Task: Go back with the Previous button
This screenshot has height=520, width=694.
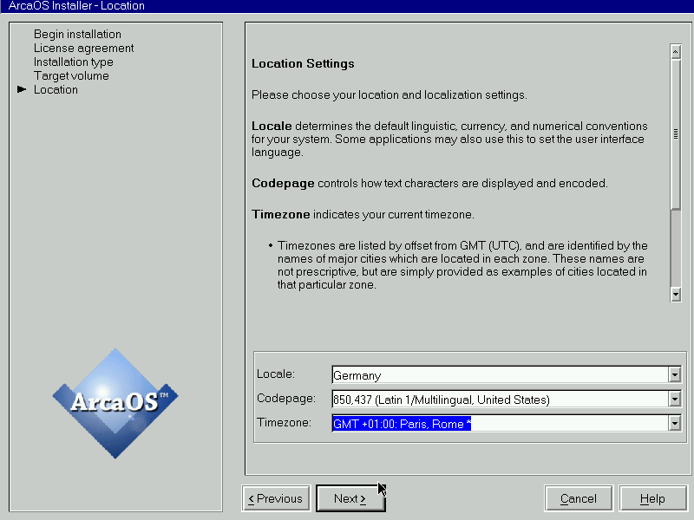Action: [275, 498]
